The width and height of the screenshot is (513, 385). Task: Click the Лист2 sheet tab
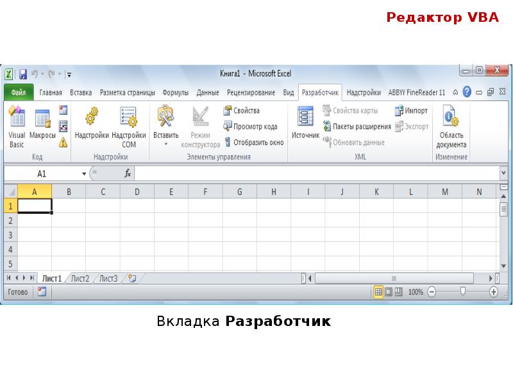pos(80,279)
